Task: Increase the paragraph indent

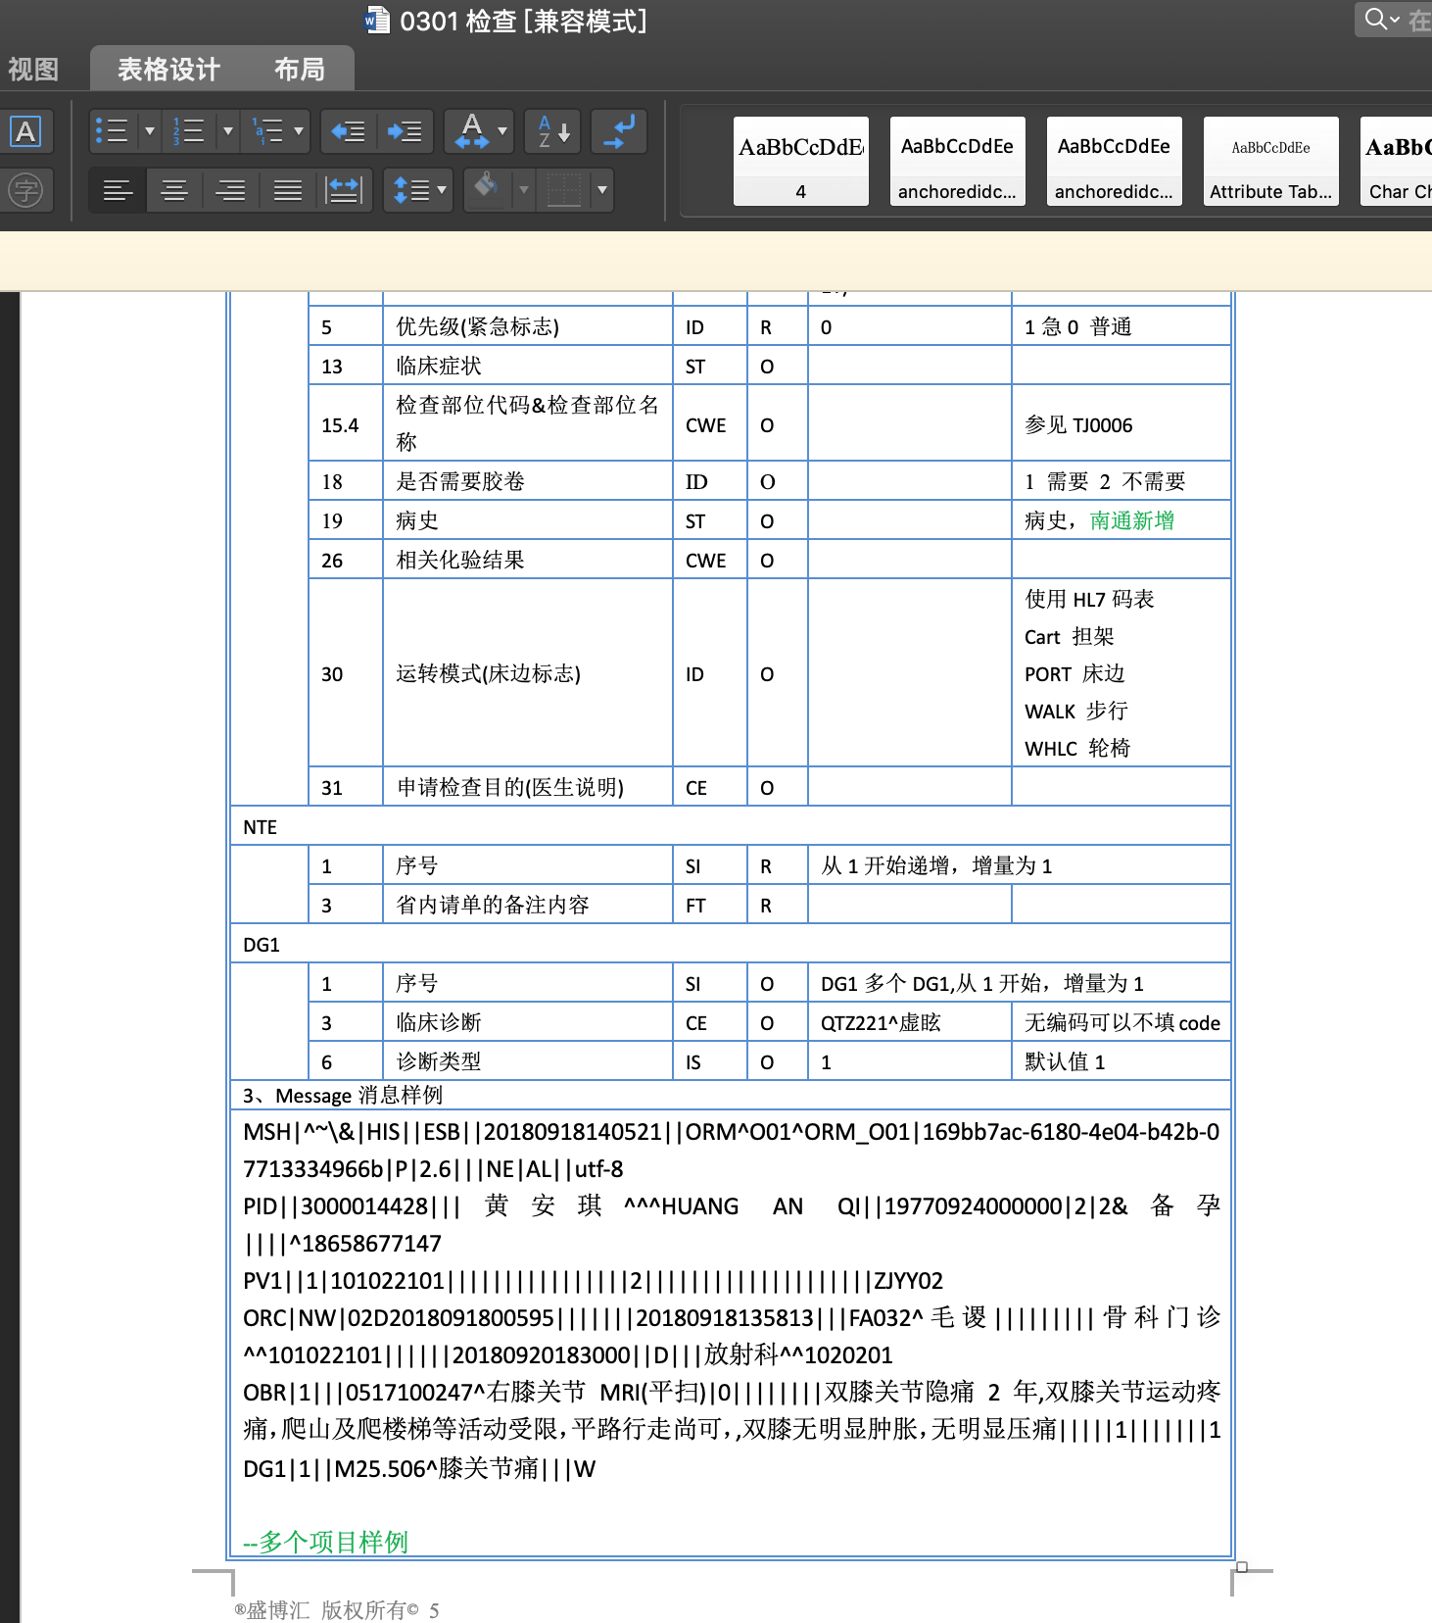Action: pos(405,131)
